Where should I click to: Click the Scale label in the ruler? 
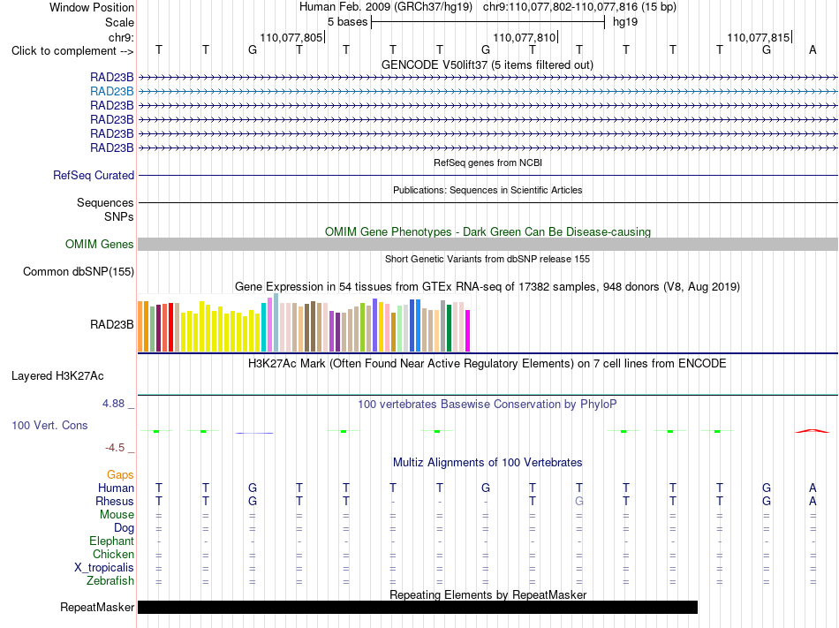coord(119,22)
